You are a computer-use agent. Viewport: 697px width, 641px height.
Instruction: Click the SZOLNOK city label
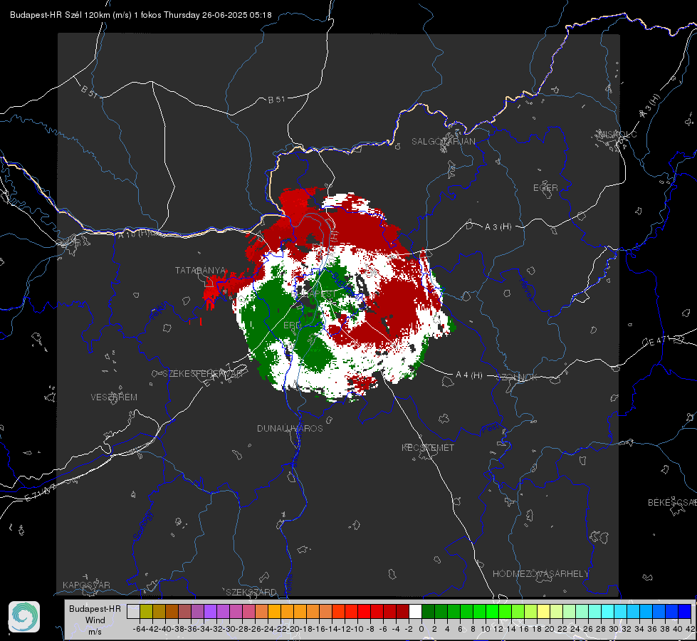pyautogui.click(x=518, y=377)
